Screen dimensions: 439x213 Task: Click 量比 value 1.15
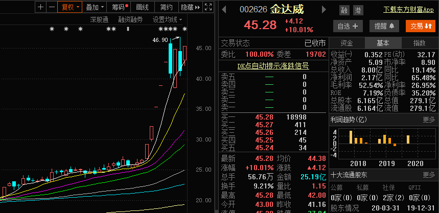(x=319, y=186)
